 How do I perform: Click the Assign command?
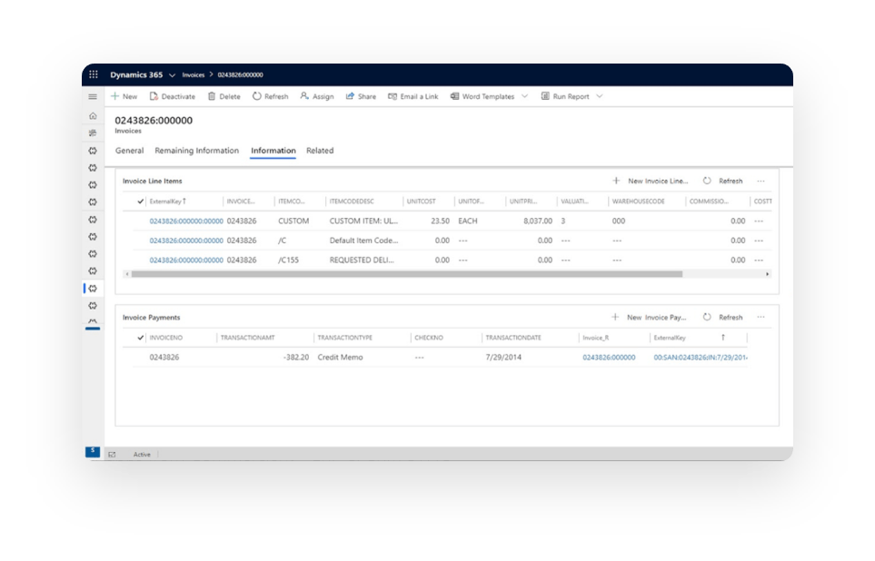317,96
